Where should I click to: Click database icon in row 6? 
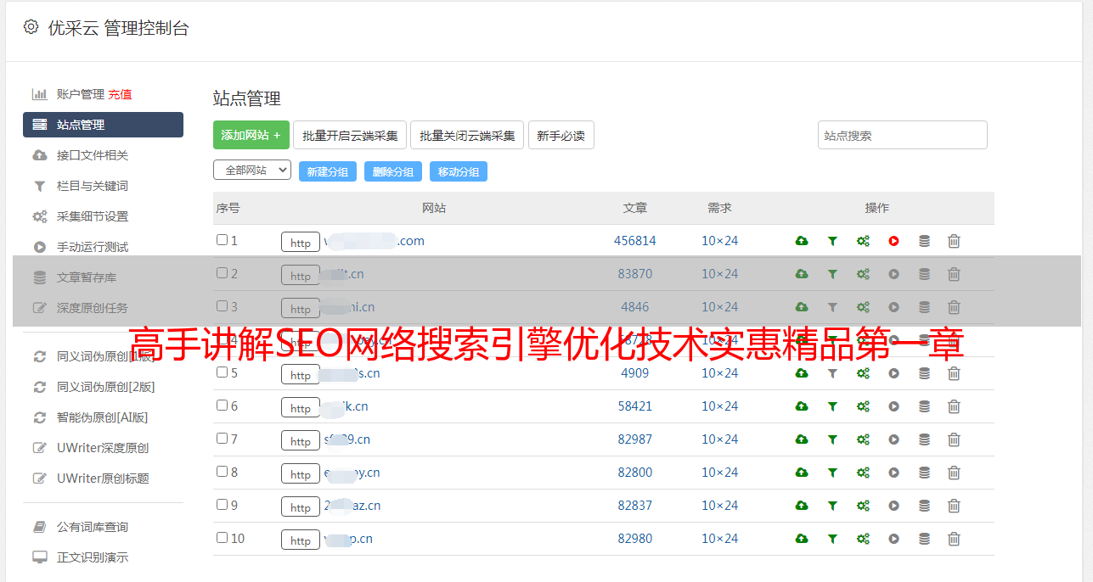tap(924, 406)
